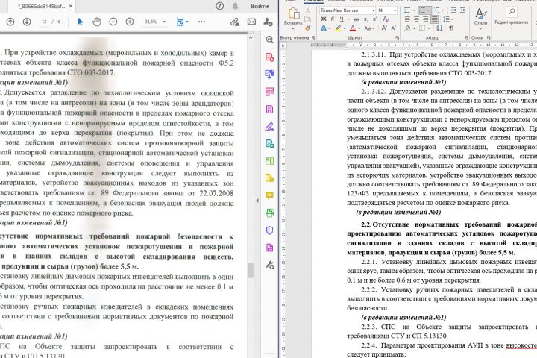Align paragraph to the left
The height and width of the screenshot is (358, 537).
pyautogui.click(x=407, y=19)
